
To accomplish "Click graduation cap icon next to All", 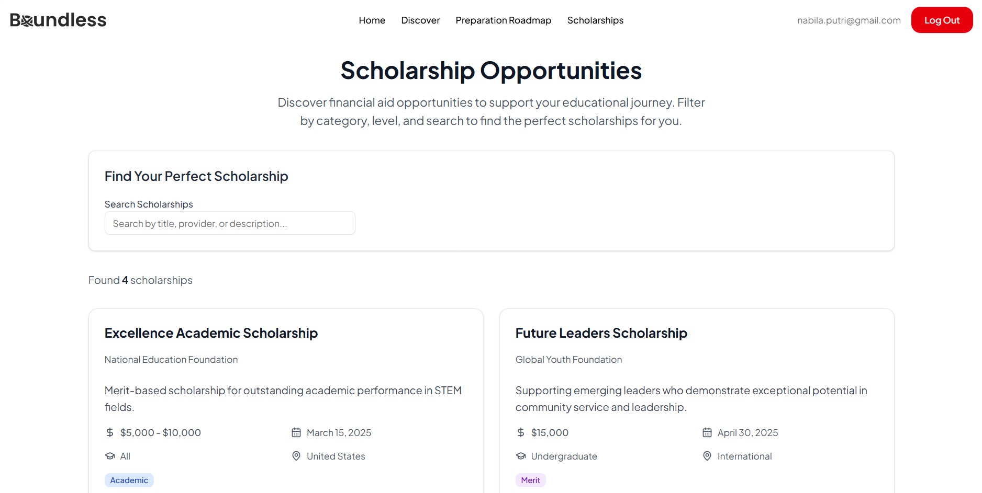I will tap(110, 456).
